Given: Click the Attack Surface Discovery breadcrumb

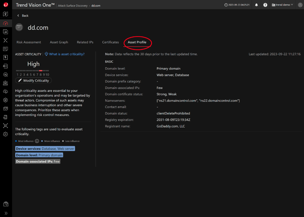Looking at the screenshot, I should pos(73,6).
